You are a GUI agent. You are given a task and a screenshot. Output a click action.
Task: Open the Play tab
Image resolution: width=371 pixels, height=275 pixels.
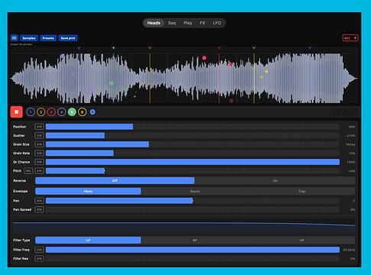(187, 23)
